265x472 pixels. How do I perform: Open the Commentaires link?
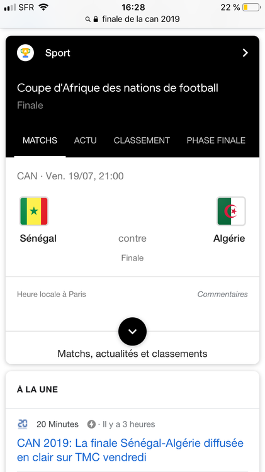coord(223,294)
